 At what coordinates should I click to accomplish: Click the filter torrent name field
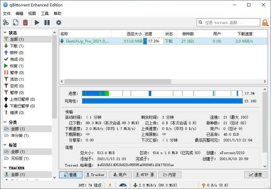[x=228, y=23]
